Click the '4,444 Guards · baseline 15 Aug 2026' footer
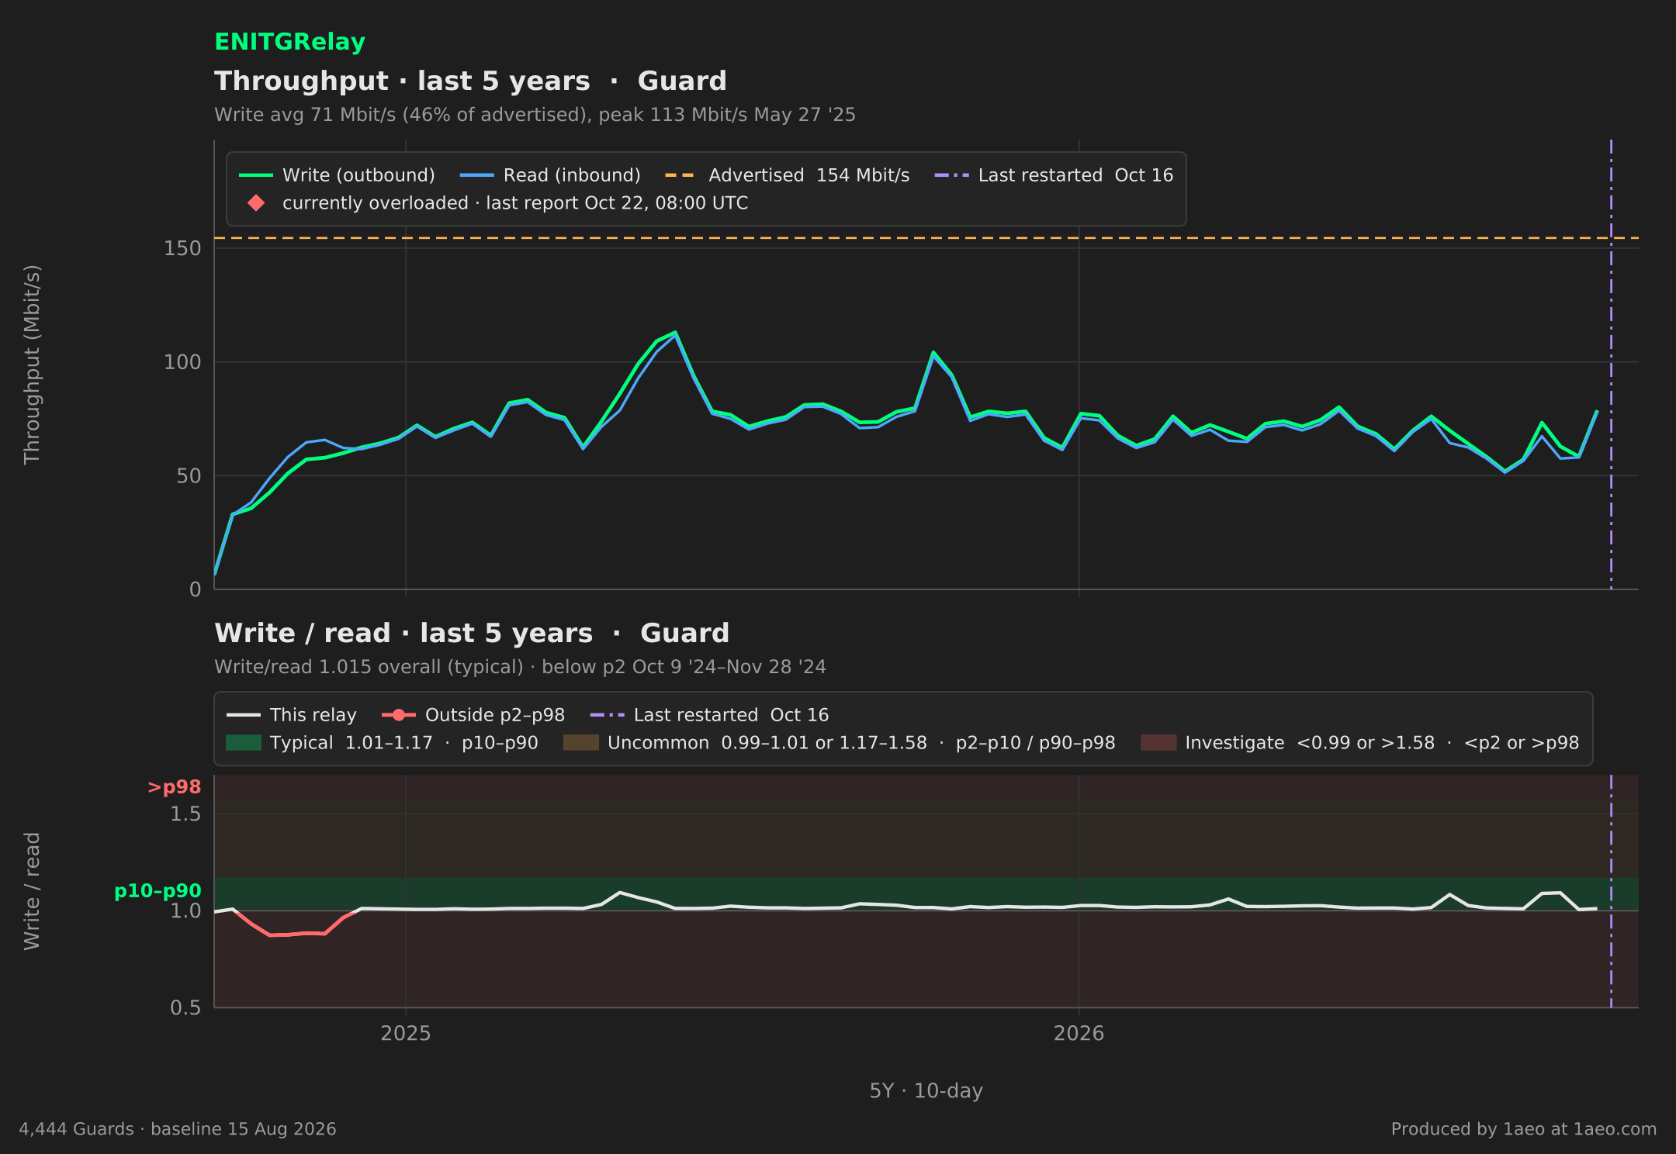The image size is (1676, 1154). tap(178, 1129)
